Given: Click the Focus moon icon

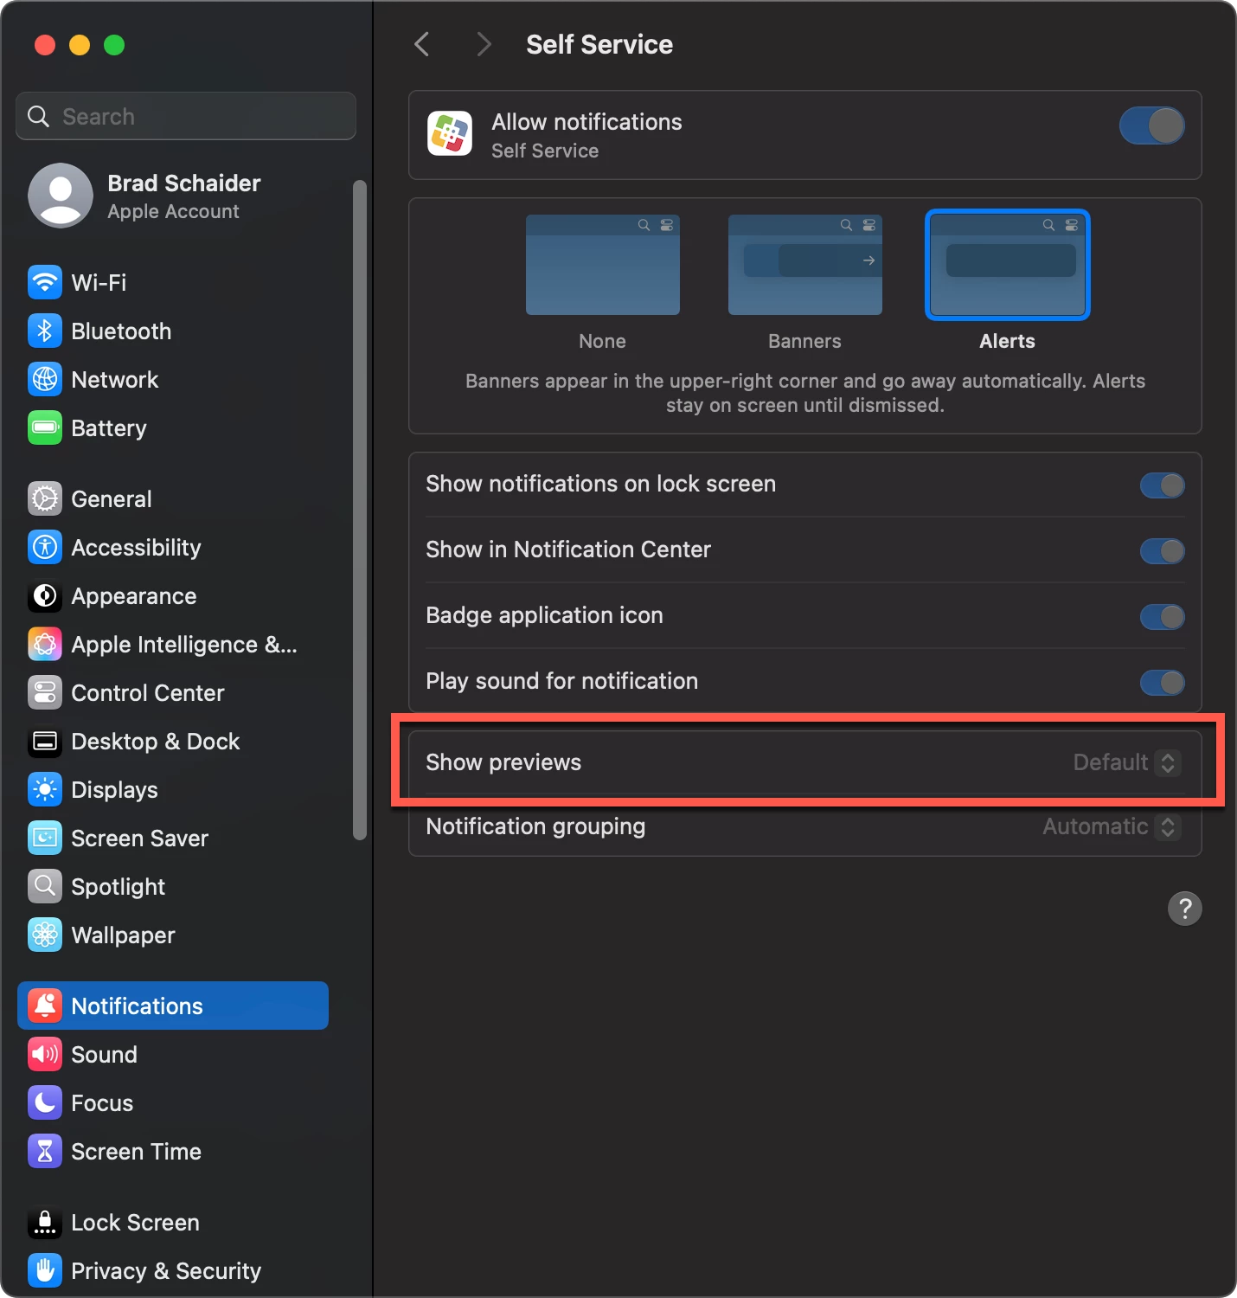Looking at the screenshot, I should (x=45, y=1102).
